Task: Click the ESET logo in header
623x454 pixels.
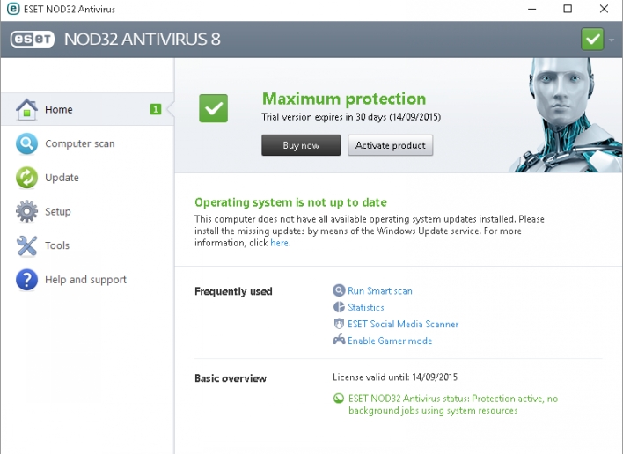Action: point(33,40)
